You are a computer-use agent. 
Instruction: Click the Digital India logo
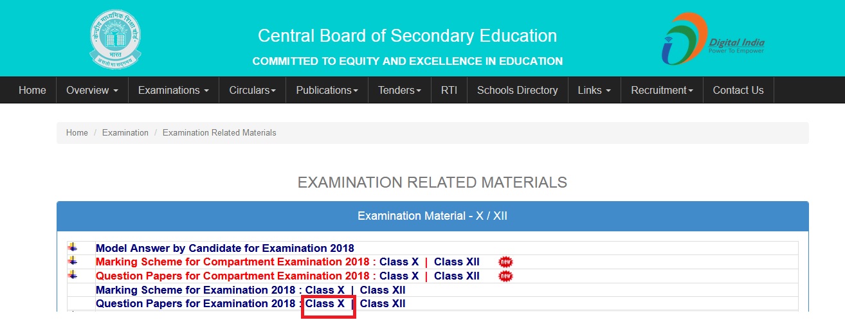[x=713, y=39]
